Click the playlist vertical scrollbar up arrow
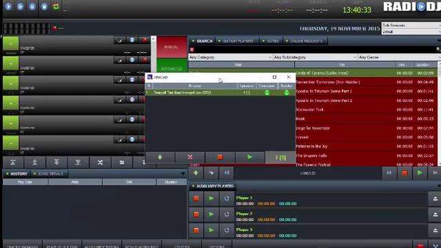This screenshot has width=441, height=248. [x=153, y=39]
